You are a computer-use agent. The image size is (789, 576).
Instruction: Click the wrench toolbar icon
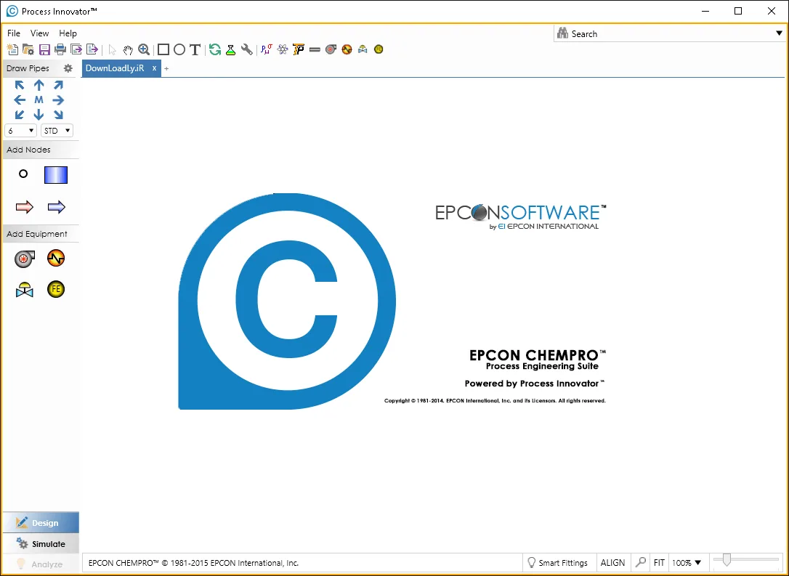point(246,49)
